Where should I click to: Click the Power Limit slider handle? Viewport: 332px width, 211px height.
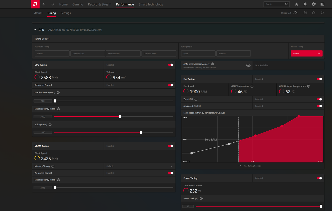click(x=321, y=206)
